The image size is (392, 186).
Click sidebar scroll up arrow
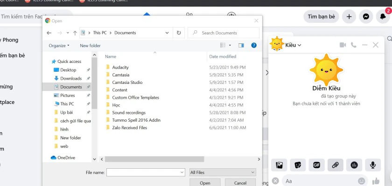[x=94, y=55]
